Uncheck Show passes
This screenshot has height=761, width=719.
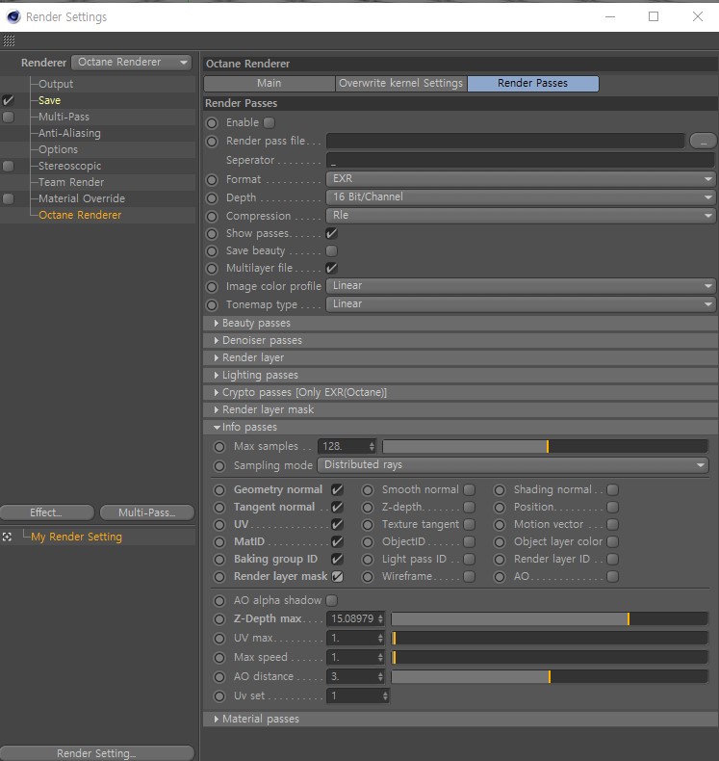332,233
